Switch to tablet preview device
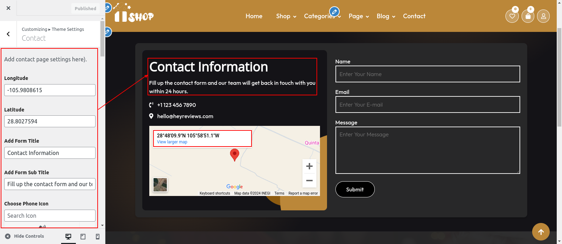Screen dimensions: 562x244 click(x=83, y=237)
